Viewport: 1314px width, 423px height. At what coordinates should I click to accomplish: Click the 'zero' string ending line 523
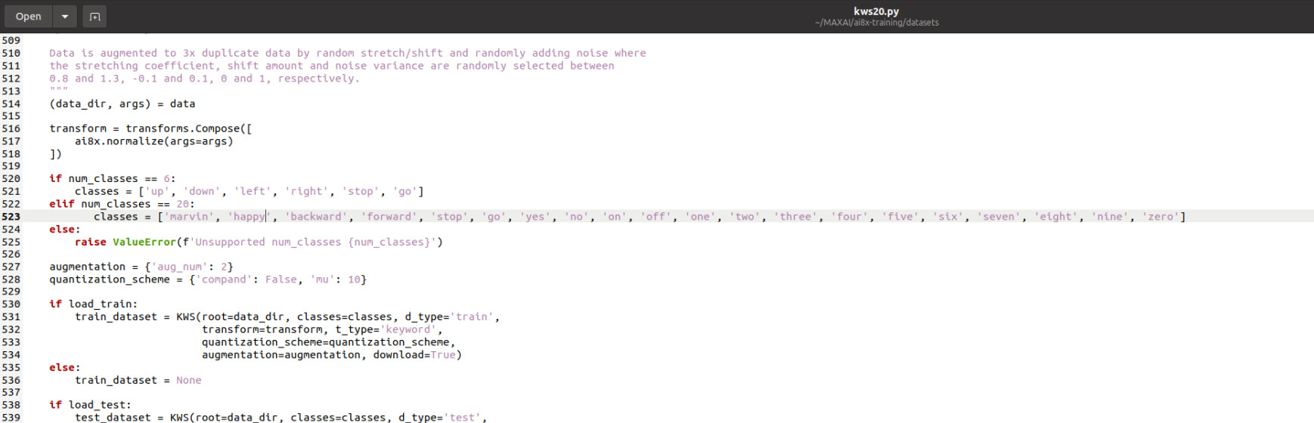point(1161,217)
